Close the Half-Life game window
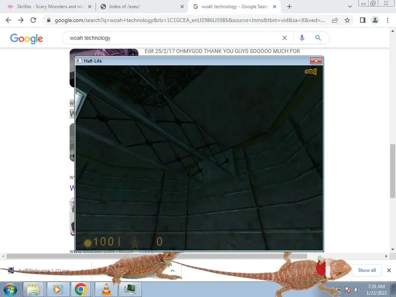The height and width of the screenshot is (297, 396). 316,61
